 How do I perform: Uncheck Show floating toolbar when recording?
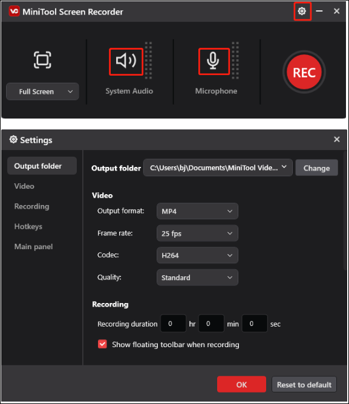[102, 344]
